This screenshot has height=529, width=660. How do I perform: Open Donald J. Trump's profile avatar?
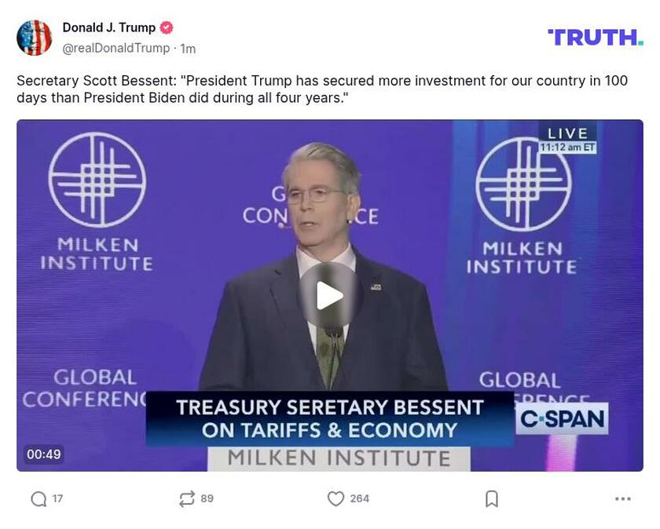click(x=34, y=35)
